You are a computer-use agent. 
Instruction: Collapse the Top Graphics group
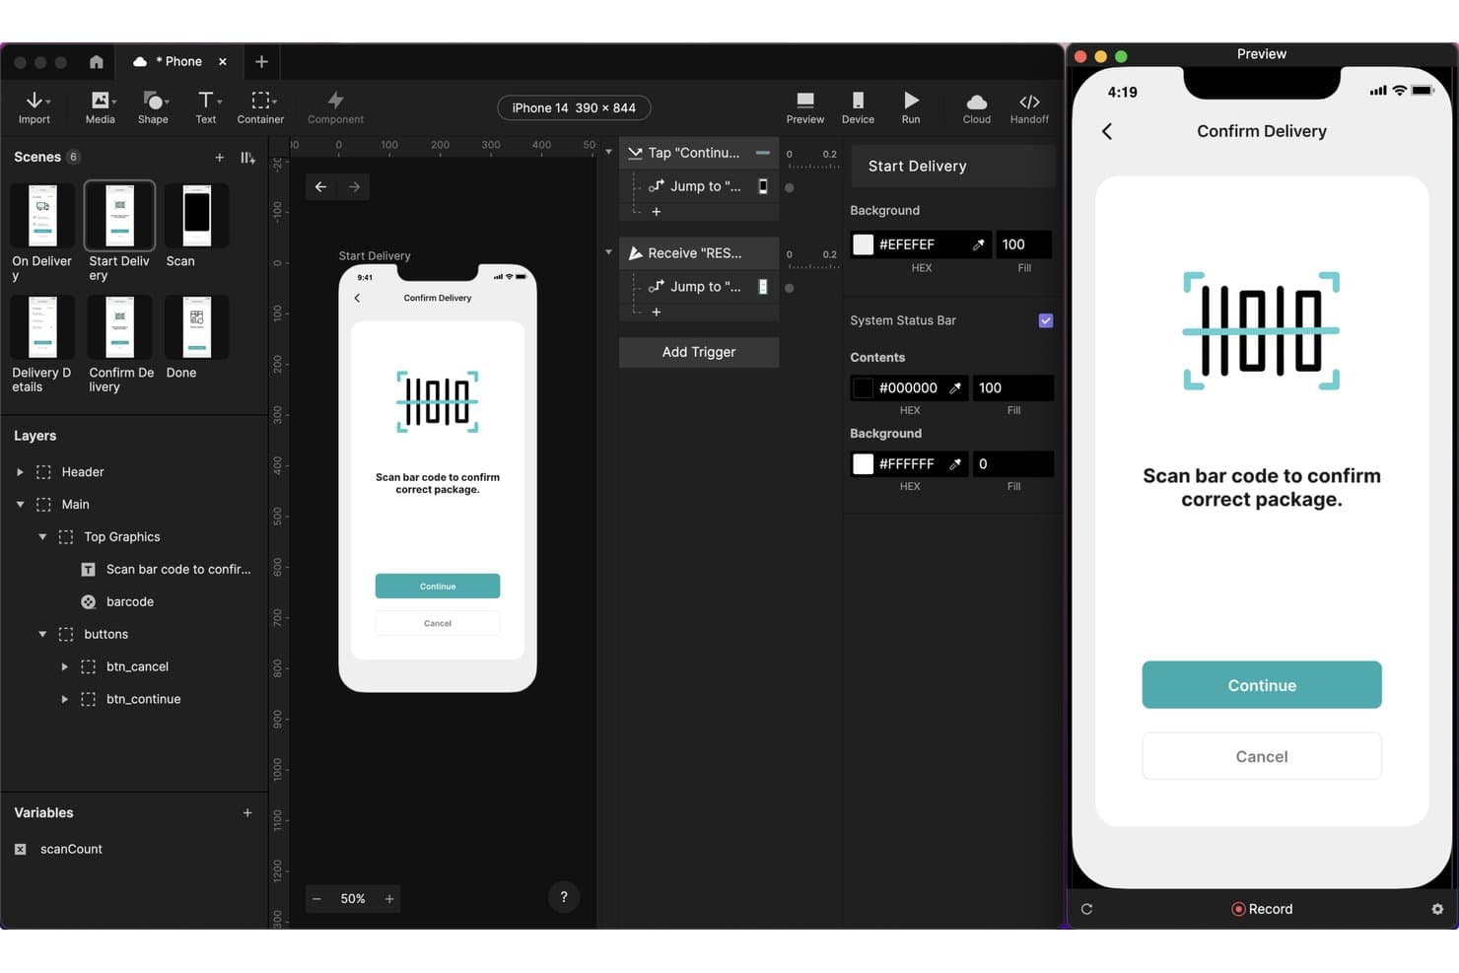[42, 537]
